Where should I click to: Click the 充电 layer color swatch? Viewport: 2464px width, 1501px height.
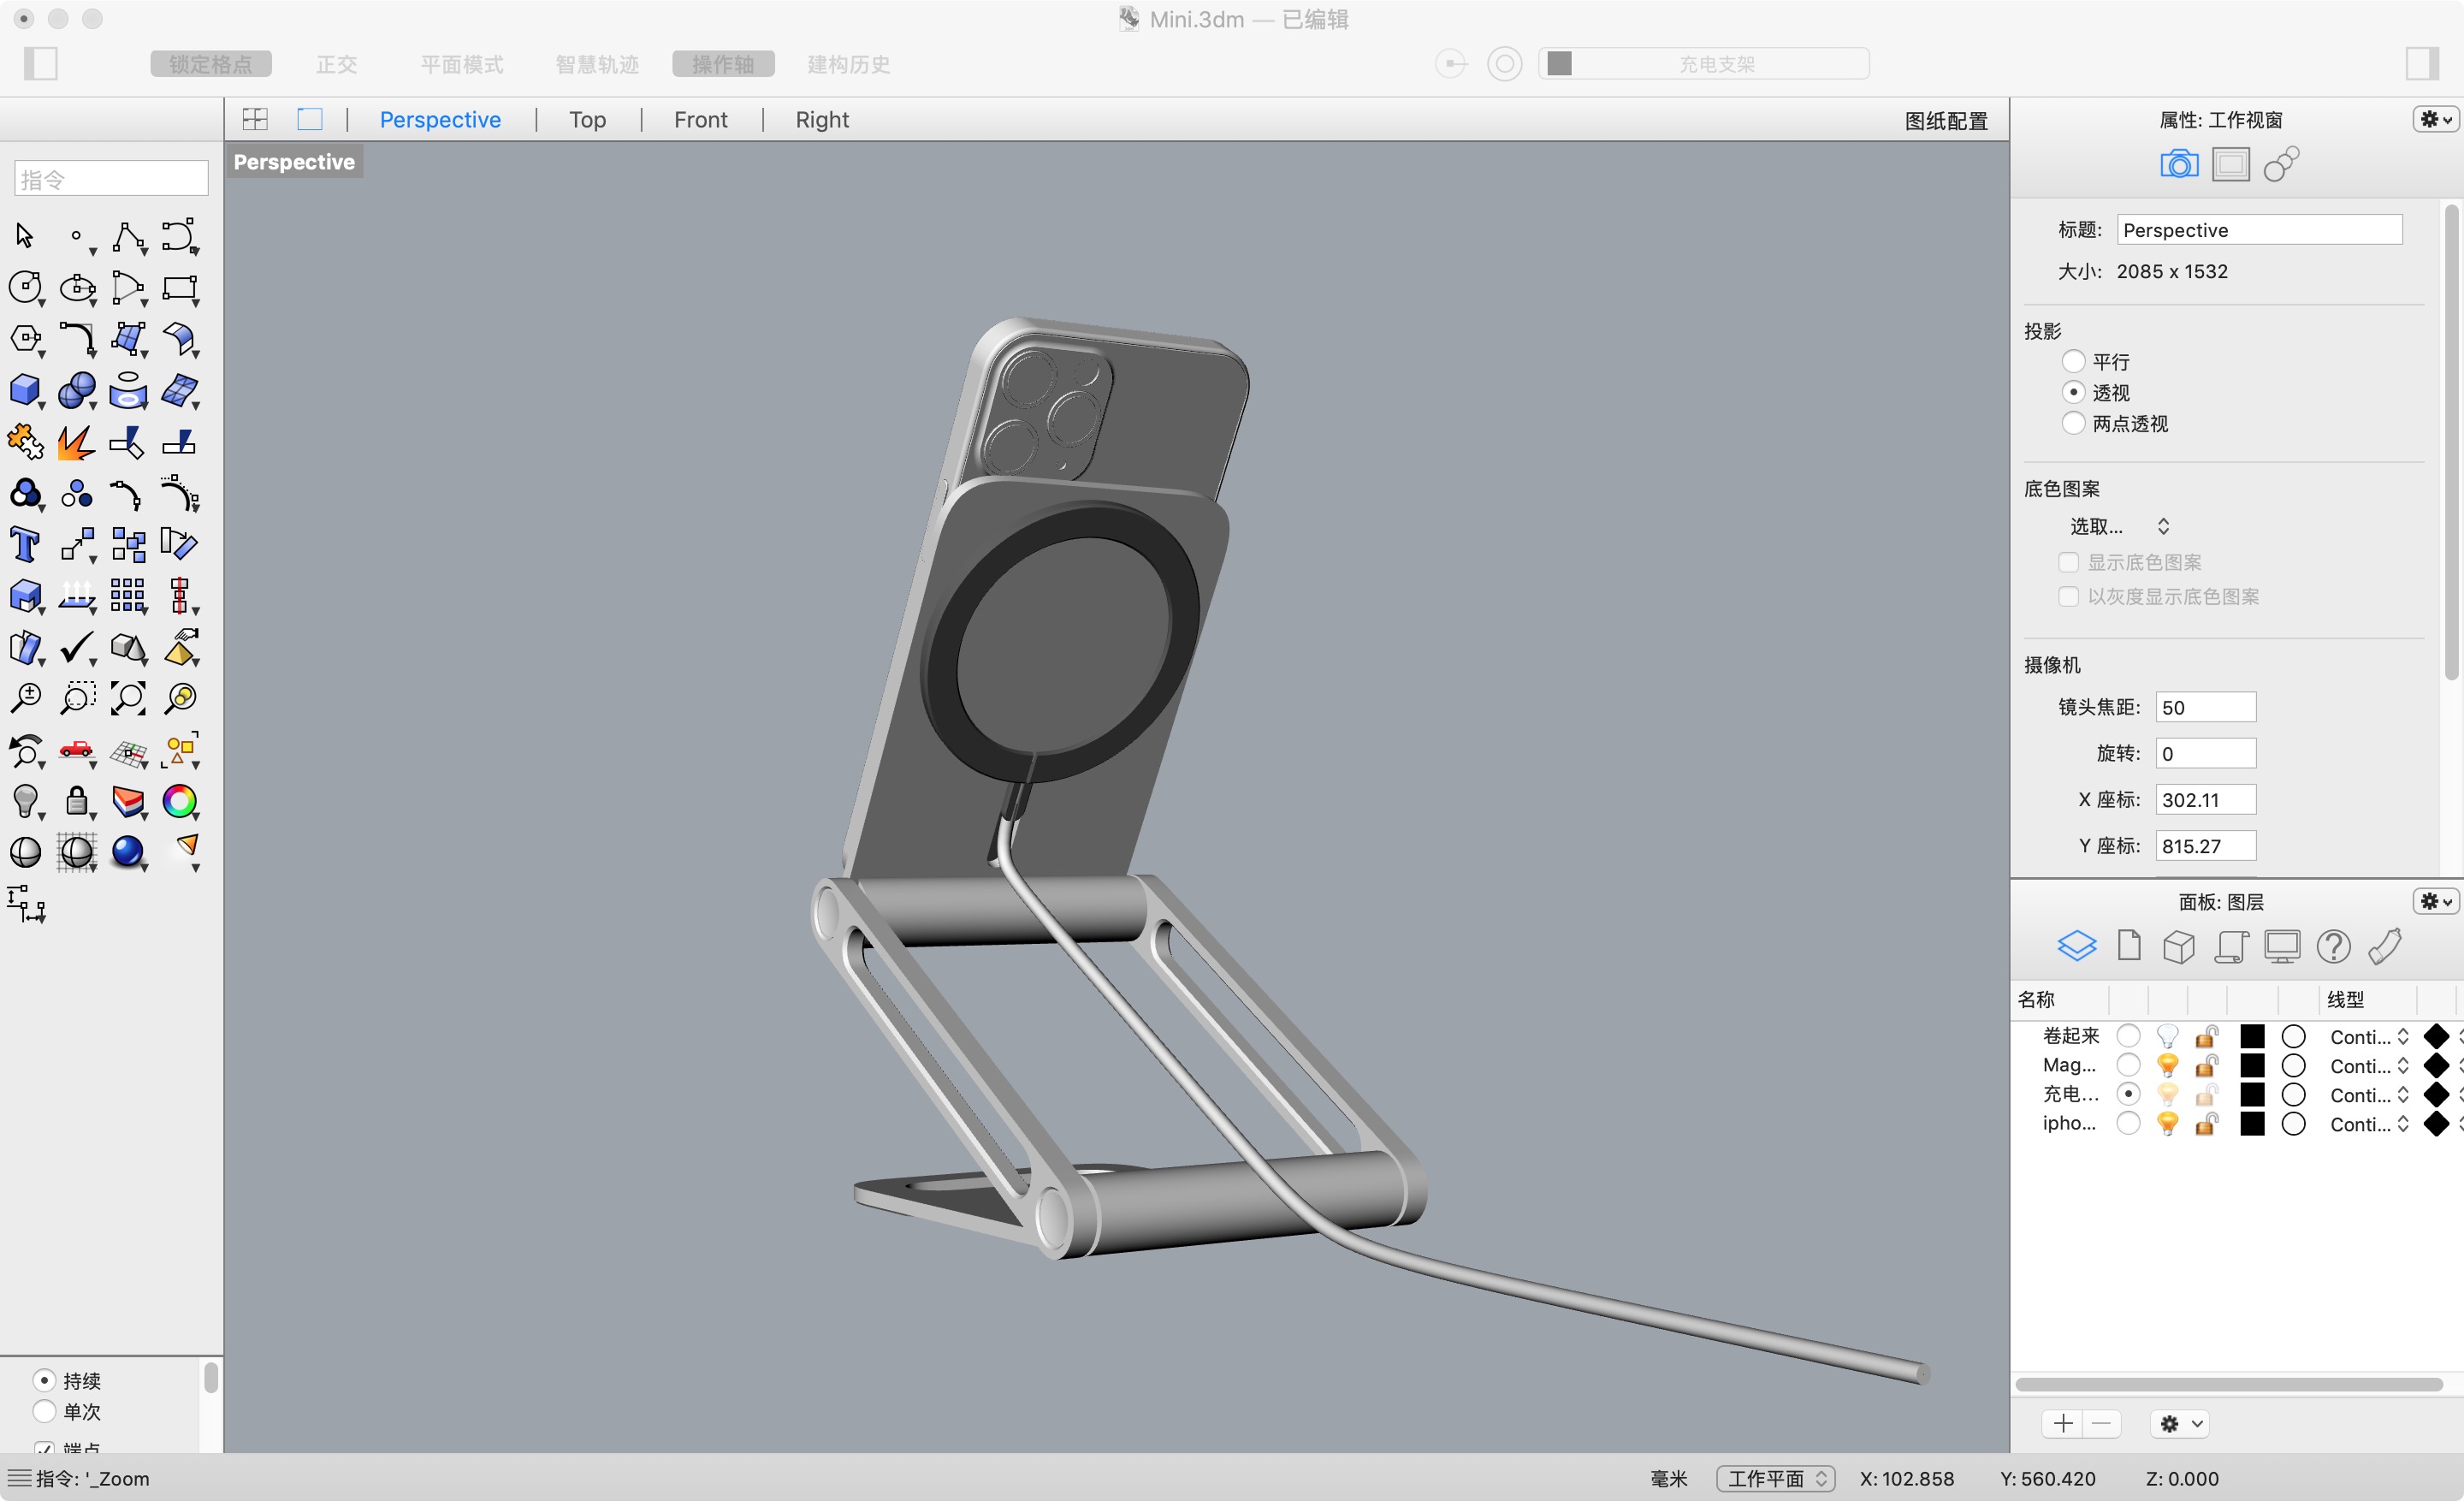click(x=2251, y=1094)
